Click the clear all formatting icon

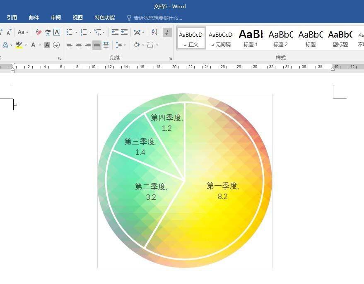(39, 32)
